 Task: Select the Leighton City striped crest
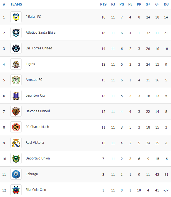click(x=16, y=95)
